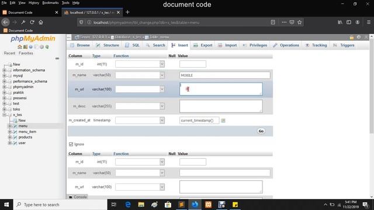Open the calendar picker beside current_timestamp()
The height and width of the screenshot is (210, 374).
tap(223, 121)
